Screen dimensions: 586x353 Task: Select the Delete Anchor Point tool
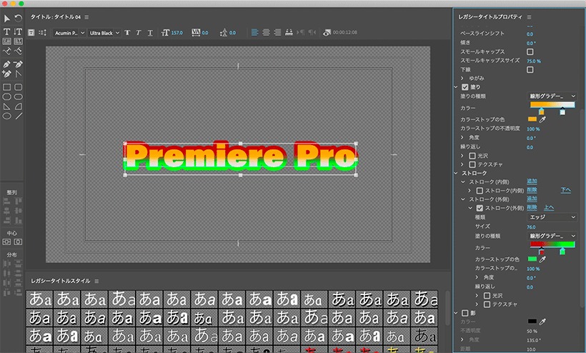(19, 64)
